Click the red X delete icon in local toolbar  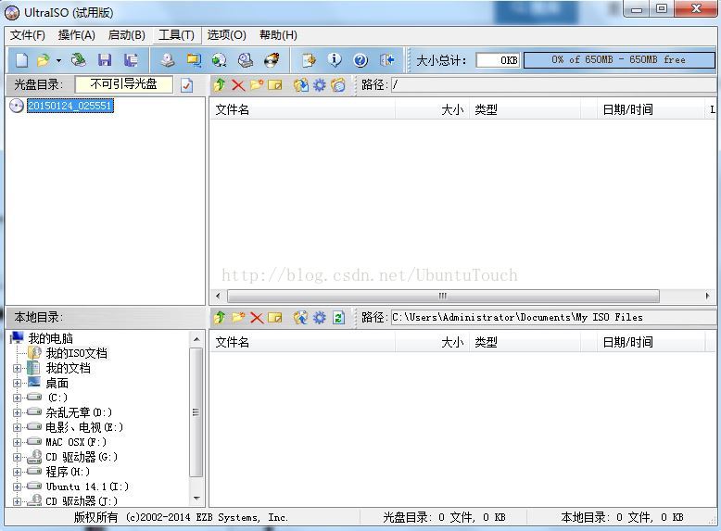tap(257, 318)
